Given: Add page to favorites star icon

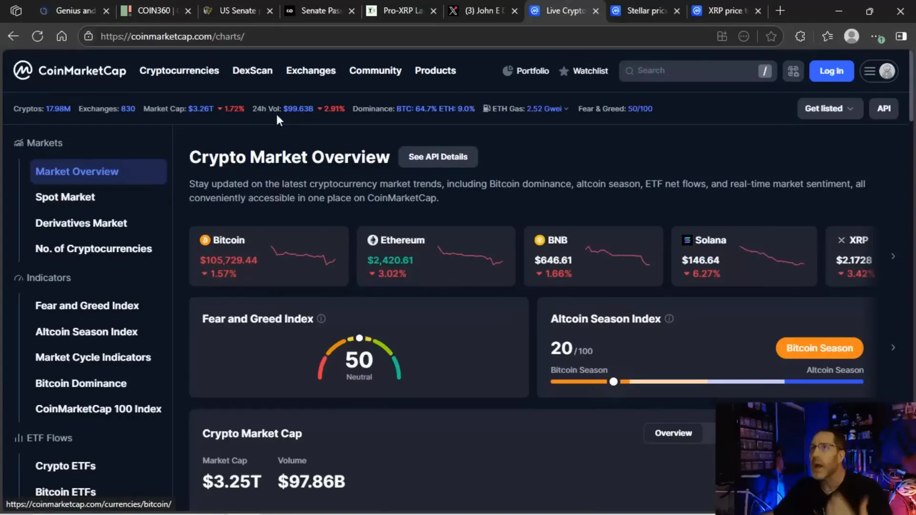Looking at the screenshot, I should pos(771,36).
